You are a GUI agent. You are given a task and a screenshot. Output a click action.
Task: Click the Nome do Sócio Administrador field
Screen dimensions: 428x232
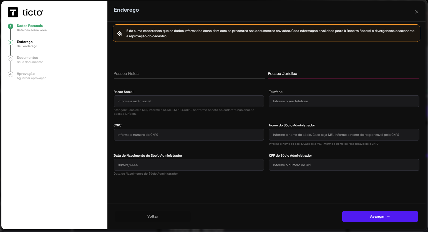coord(344,135)
